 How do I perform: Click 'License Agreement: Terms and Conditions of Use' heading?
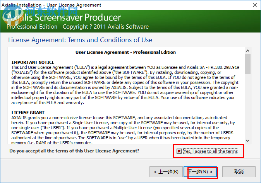(x=80, y=40)
